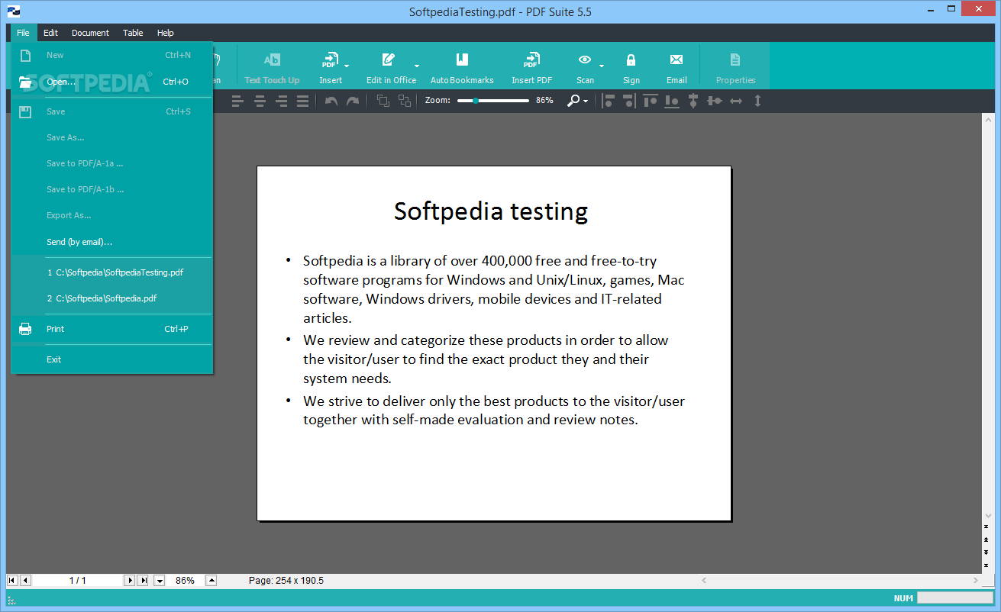The height and width of the screenshot is (612, 1001).
Task: Align text left
Action: pos(237,101)
